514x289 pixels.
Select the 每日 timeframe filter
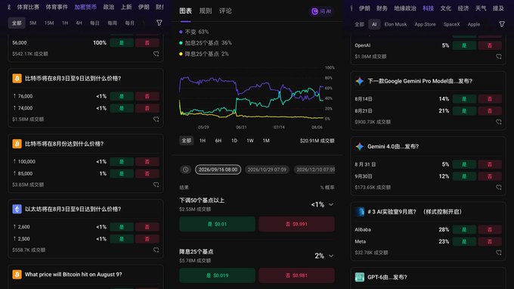coord(94,23)
